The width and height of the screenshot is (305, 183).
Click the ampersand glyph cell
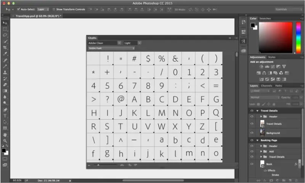pos(175,59)
